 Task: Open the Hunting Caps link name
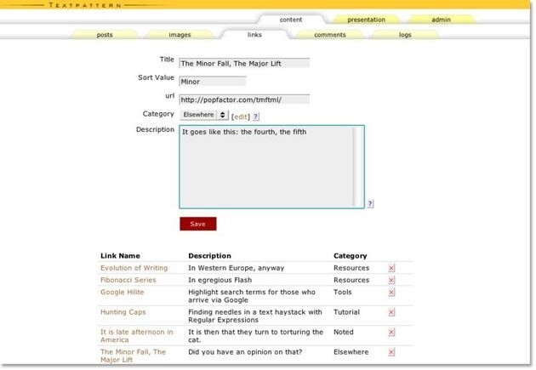(x=123, y=312)
